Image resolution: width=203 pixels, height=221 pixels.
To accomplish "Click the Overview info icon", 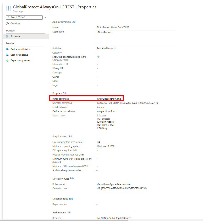I will tap(7, 24).
